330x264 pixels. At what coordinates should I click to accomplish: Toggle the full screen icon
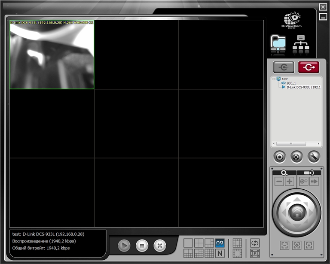(x=255, y=253)
